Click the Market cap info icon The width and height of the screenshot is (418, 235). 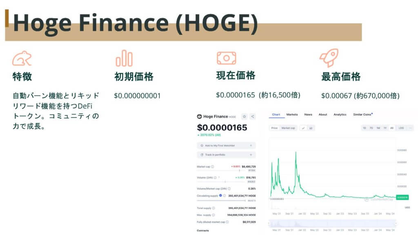[212, 166]
